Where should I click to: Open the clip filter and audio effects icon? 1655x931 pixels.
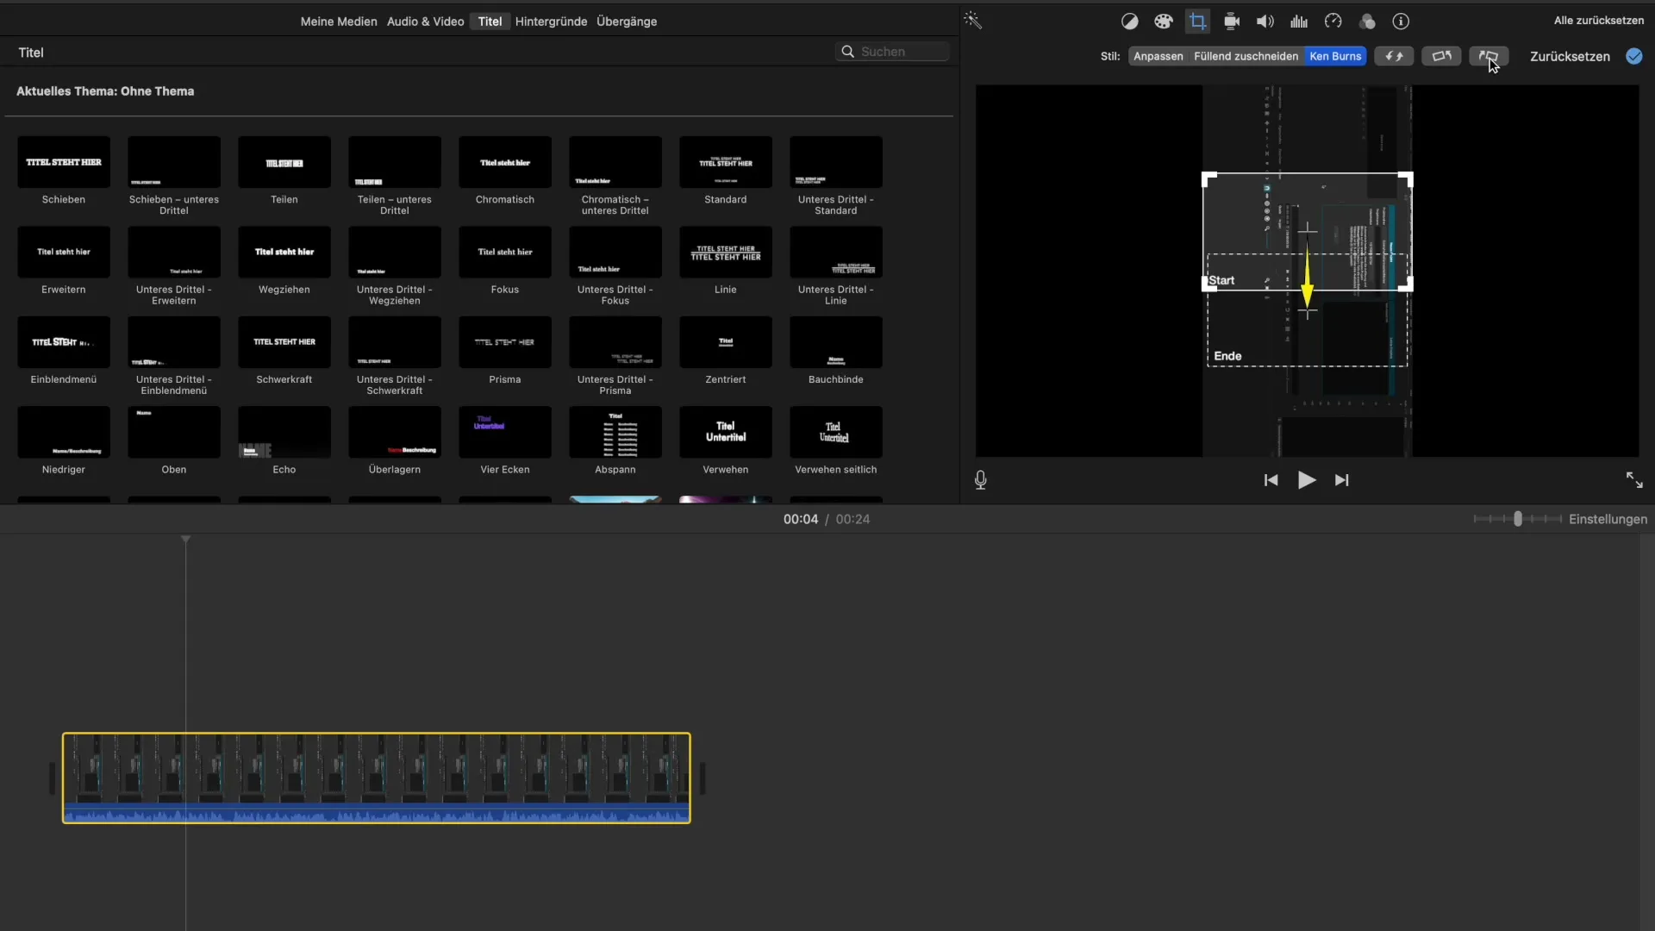[1367, 22]
